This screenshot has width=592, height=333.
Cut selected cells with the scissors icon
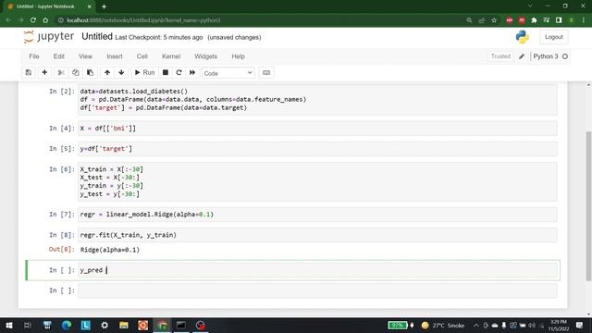[x=61, y=72]
